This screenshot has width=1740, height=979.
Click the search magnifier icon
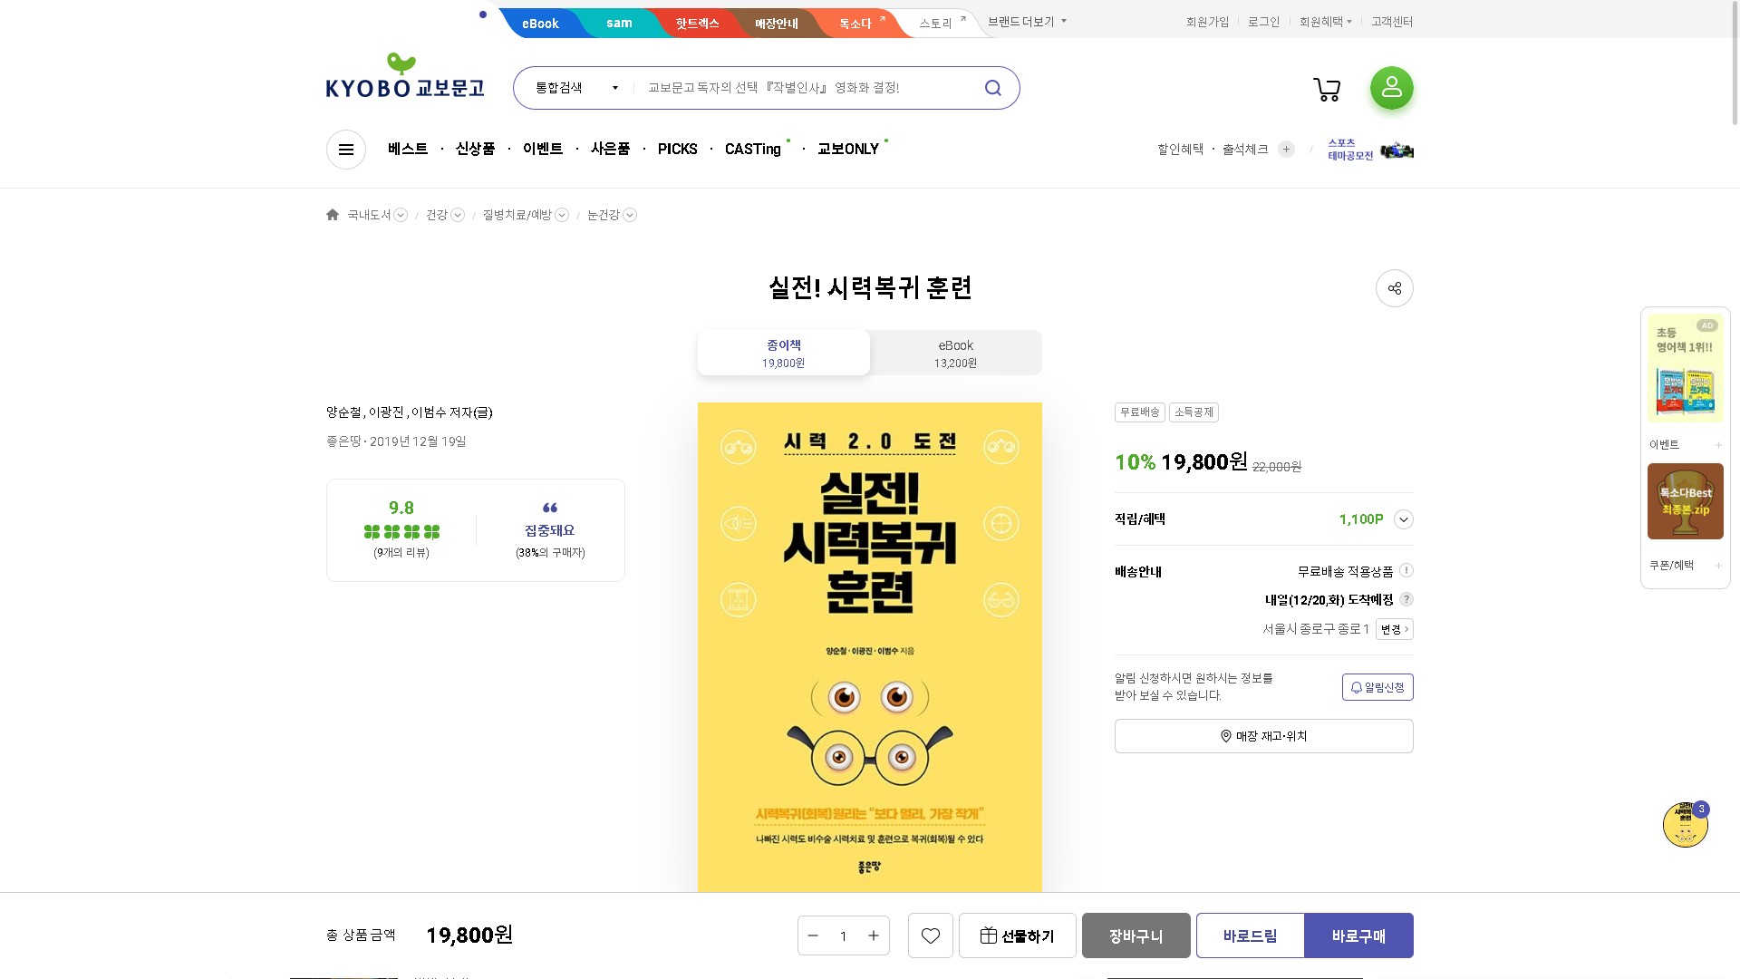(x=993, y=88)
